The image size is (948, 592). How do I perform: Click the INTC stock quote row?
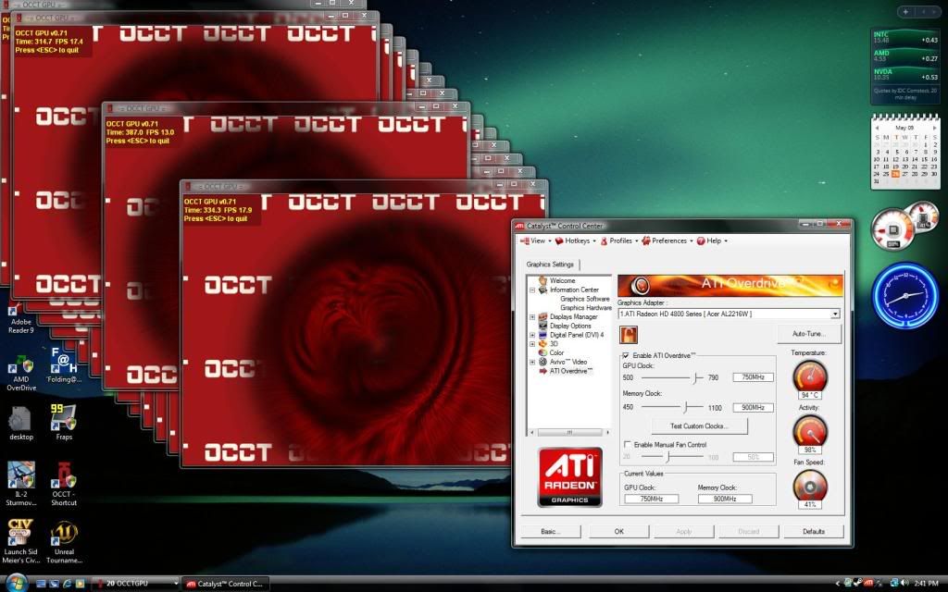point(905,37)
